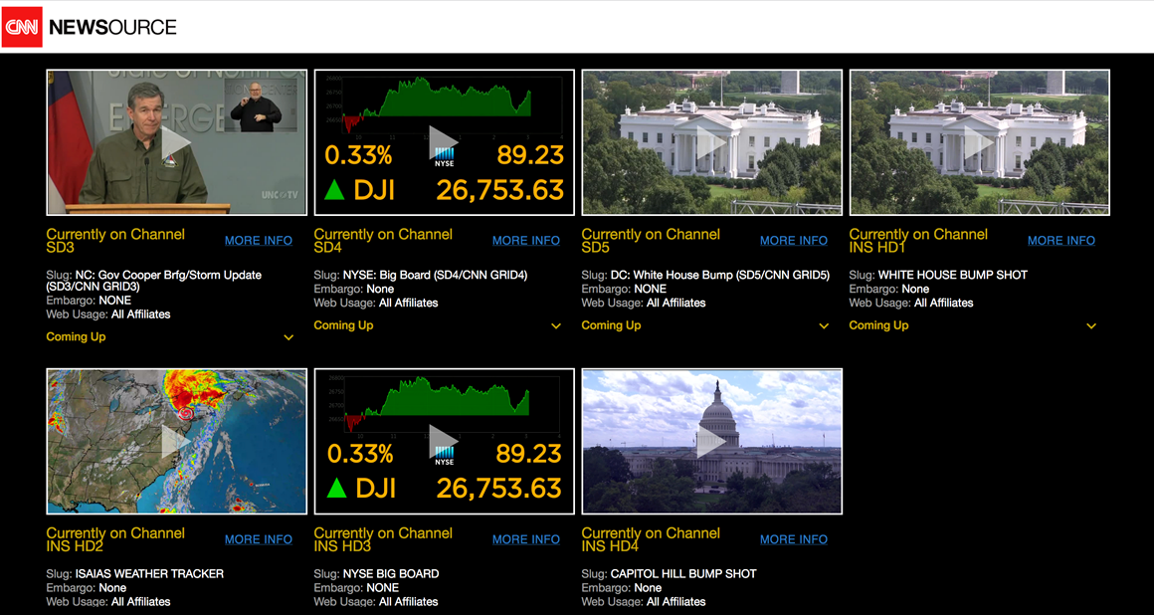Play the INS HD3 NYSE Big Board video
Image resolution: width=1154 pixels, height=615 pixels.
444,441
